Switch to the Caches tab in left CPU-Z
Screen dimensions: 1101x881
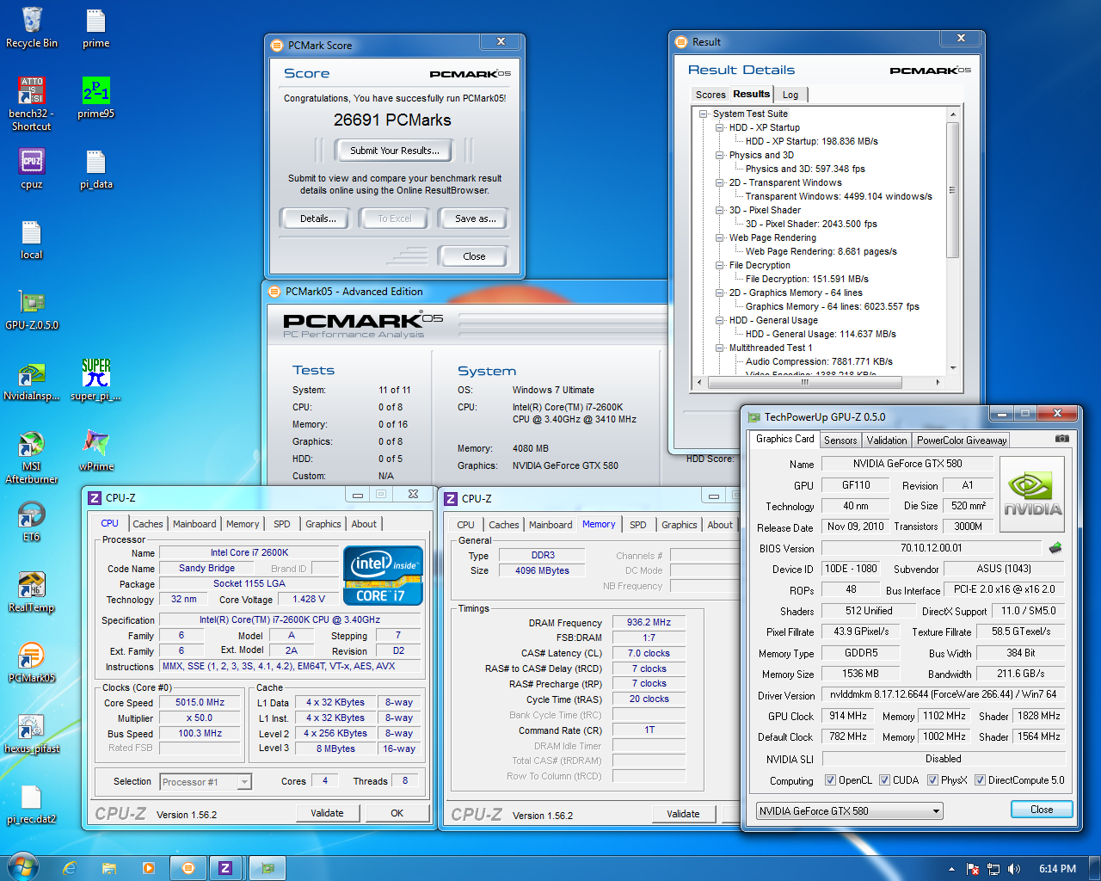148,524
